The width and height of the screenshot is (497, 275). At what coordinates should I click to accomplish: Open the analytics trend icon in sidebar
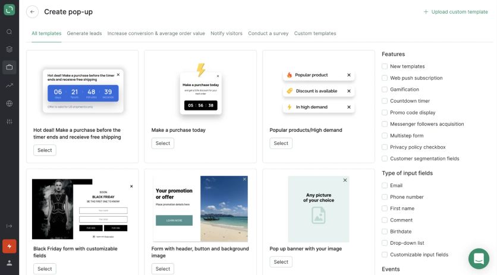point(9,85)
